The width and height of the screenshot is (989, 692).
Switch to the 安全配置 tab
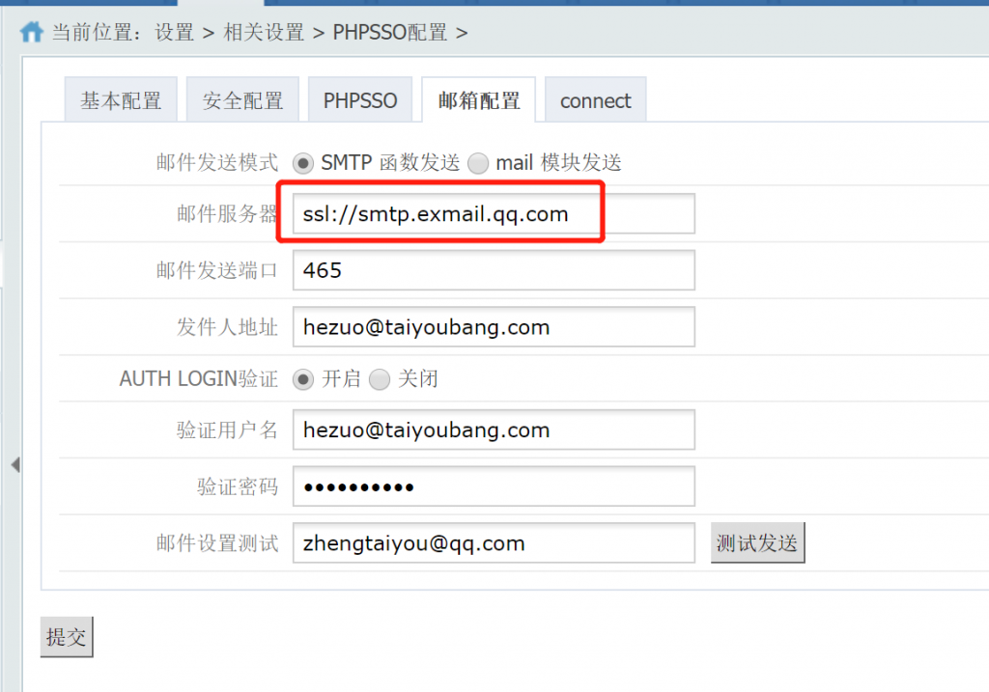[242, 99]
